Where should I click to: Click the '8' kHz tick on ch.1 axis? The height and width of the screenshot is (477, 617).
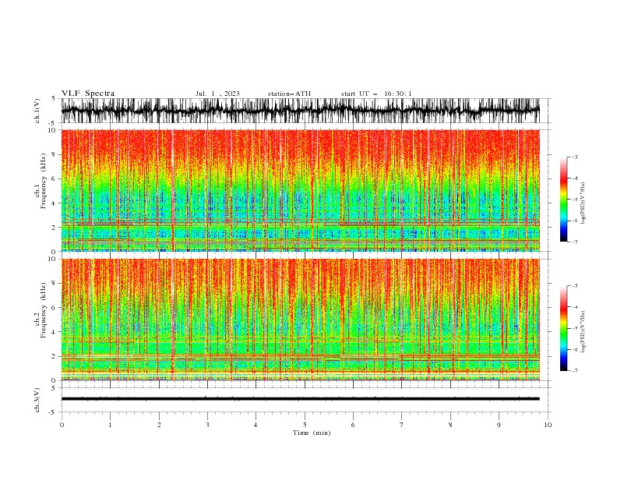[54, 154]
